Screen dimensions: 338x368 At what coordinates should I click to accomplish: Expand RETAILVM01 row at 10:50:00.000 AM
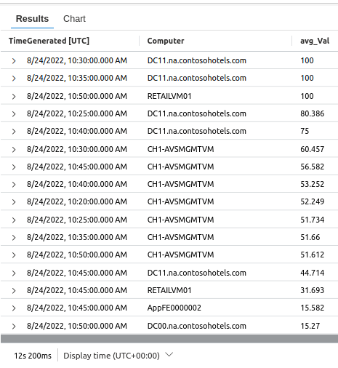pos(14,96)
